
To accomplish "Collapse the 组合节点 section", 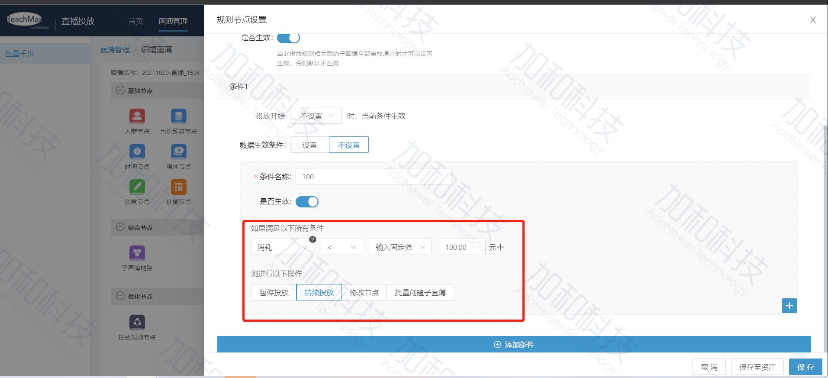I will pos(120,227).
